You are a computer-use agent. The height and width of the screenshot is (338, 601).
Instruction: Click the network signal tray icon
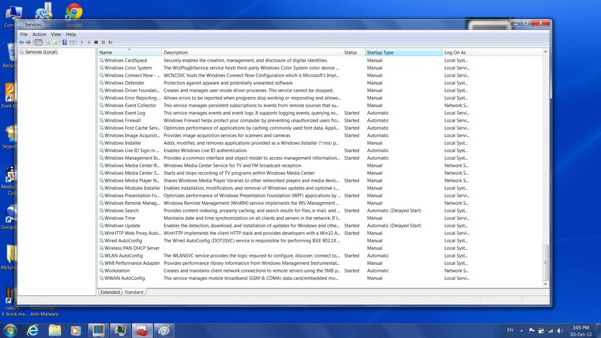(550, 331)
